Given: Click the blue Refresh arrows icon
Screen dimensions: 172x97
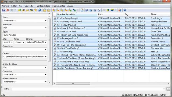Looking at the screenshot, I should pyautogui.click(x=40, y=10).
